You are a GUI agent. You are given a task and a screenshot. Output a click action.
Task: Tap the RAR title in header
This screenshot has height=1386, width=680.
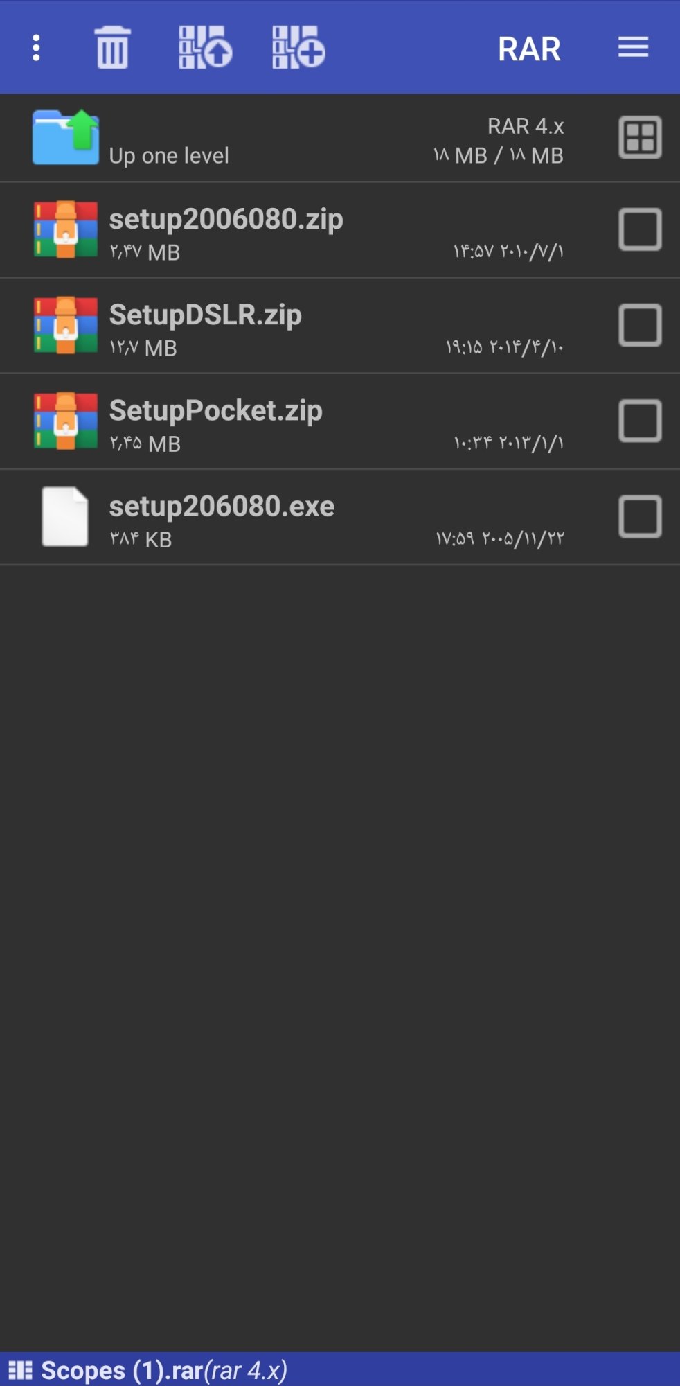(529, 49)
